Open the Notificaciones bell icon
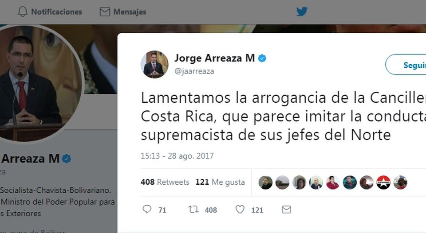 pos(23,12)
